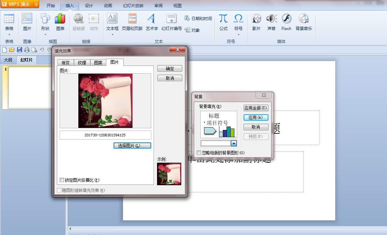The height and width of the screenshot is (235, 387).
Task: Expand the WPS 演示 application menu arrow
Action: point(36,4)
